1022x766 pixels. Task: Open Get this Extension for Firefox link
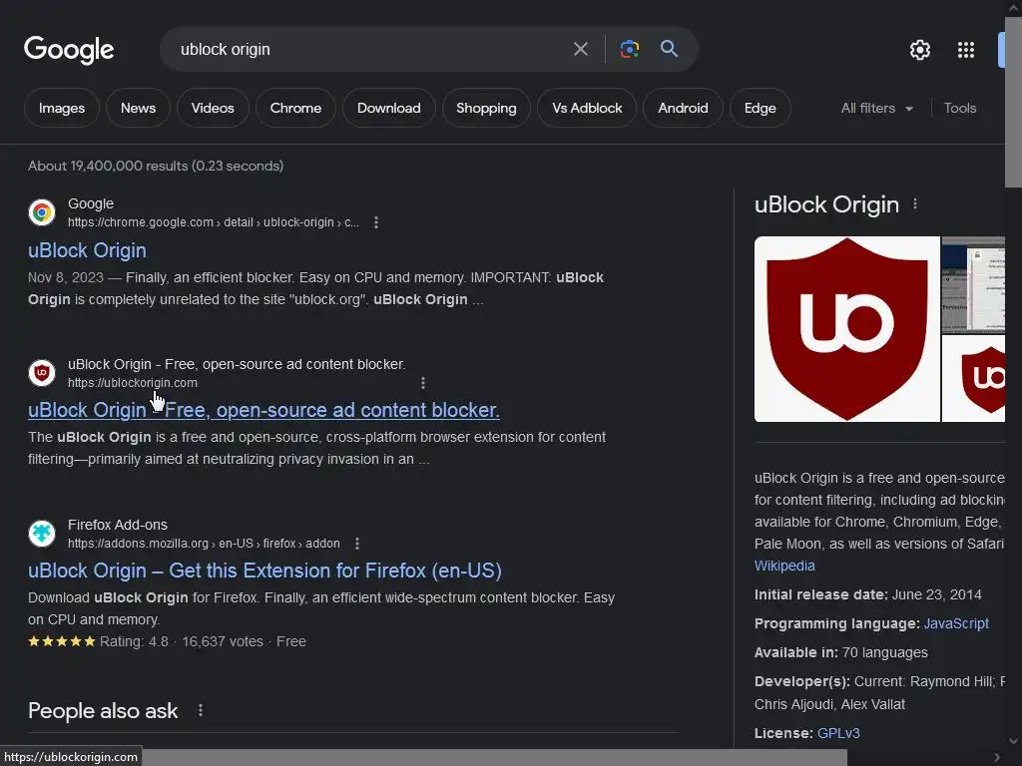click(x=264, y=571)
